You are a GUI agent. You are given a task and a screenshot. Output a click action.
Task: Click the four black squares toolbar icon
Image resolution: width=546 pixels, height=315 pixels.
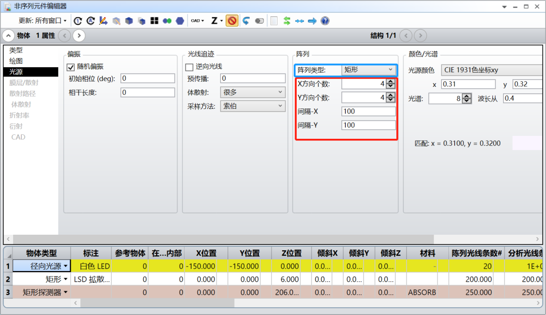(155, 21)
